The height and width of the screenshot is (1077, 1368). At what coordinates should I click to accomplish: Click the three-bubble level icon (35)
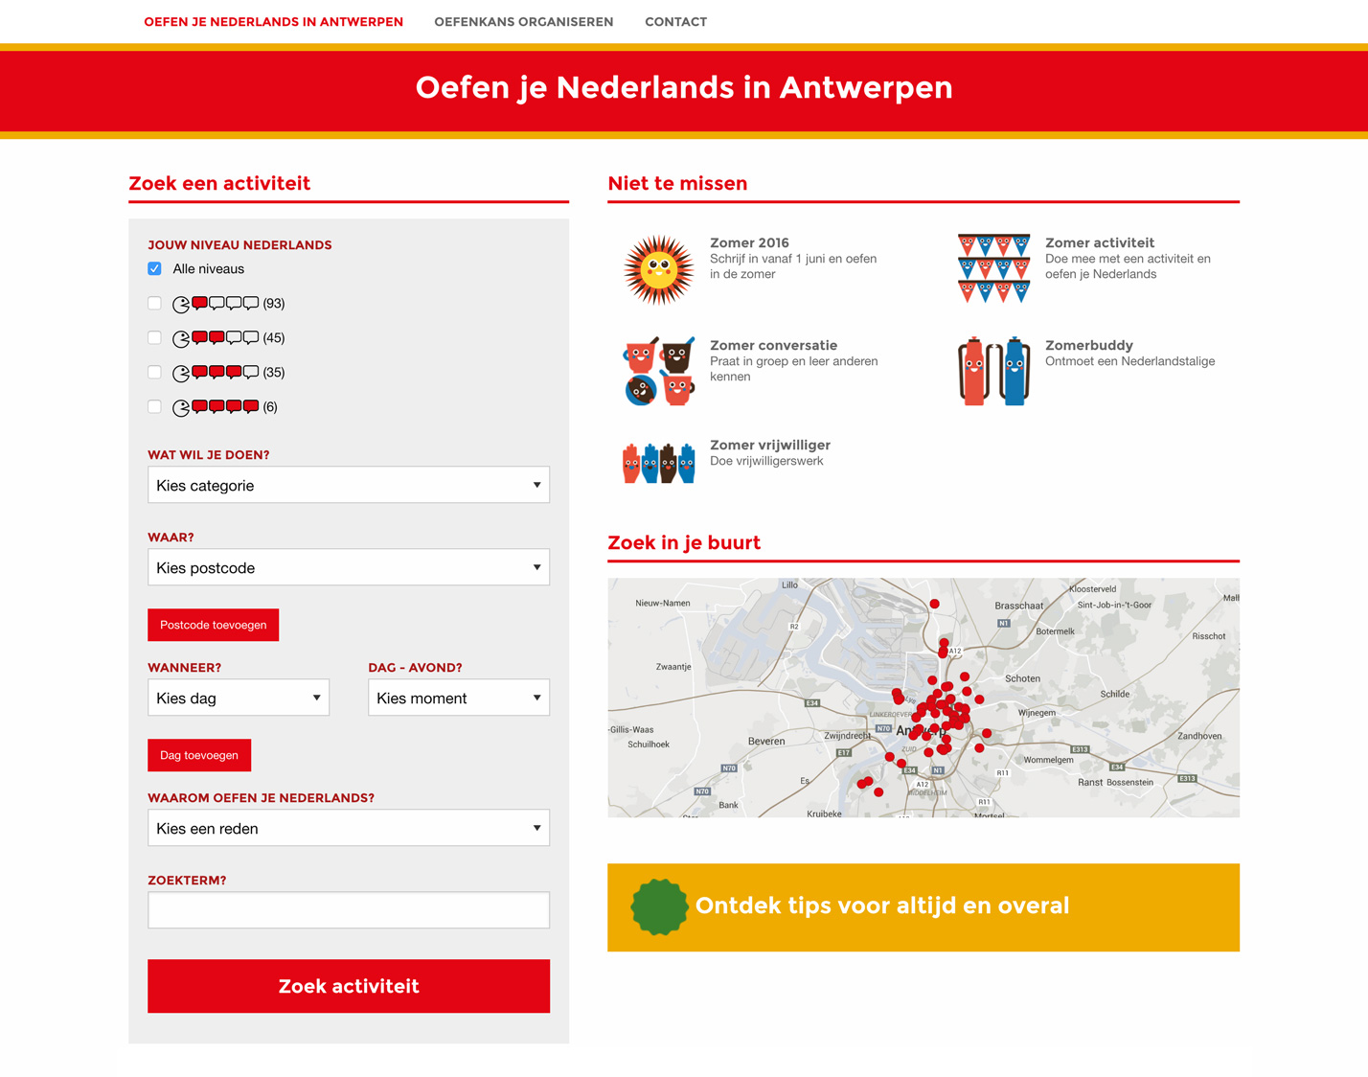(x=216, y=373)
